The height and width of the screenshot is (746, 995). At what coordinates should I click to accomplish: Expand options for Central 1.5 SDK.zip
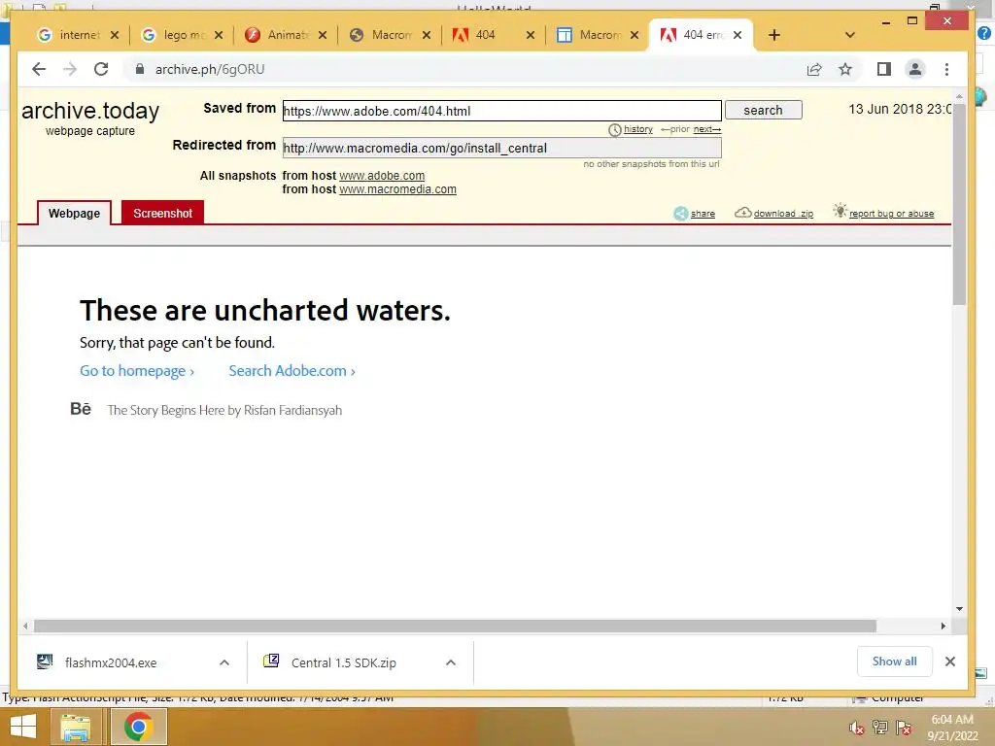click(451, 662)
